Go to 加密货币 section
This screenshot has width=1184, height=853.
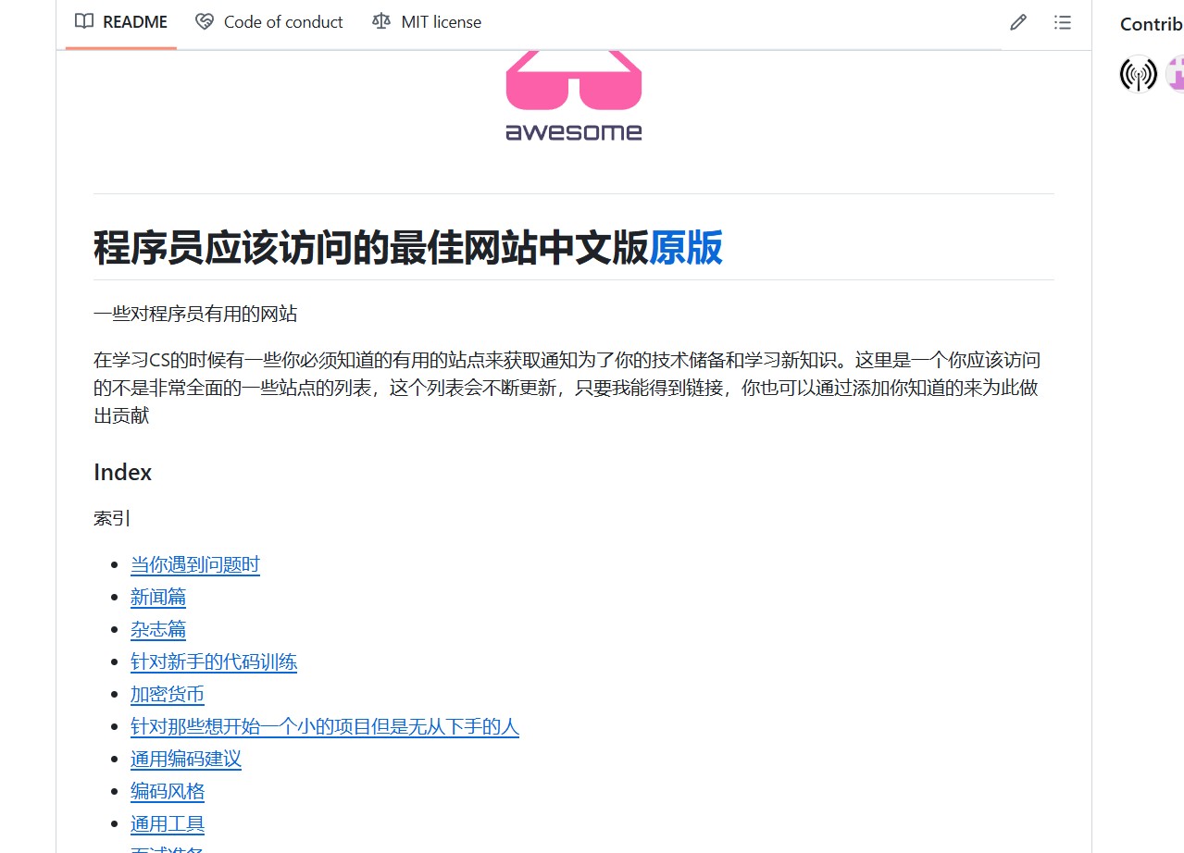click(168, 695)
